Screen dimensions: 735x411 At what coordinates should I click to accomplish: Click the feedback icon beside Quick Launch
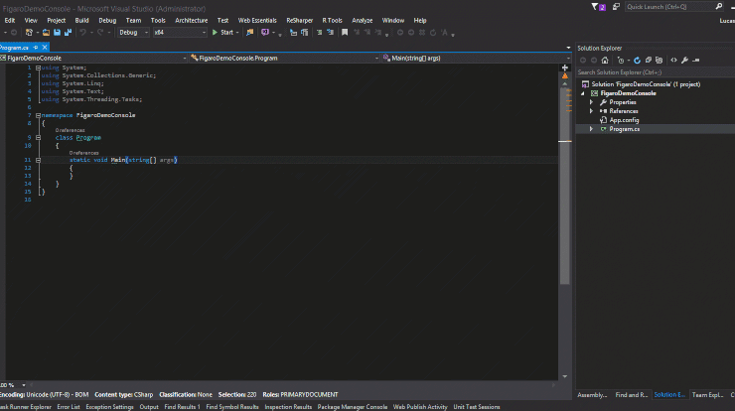coord(616,7)
